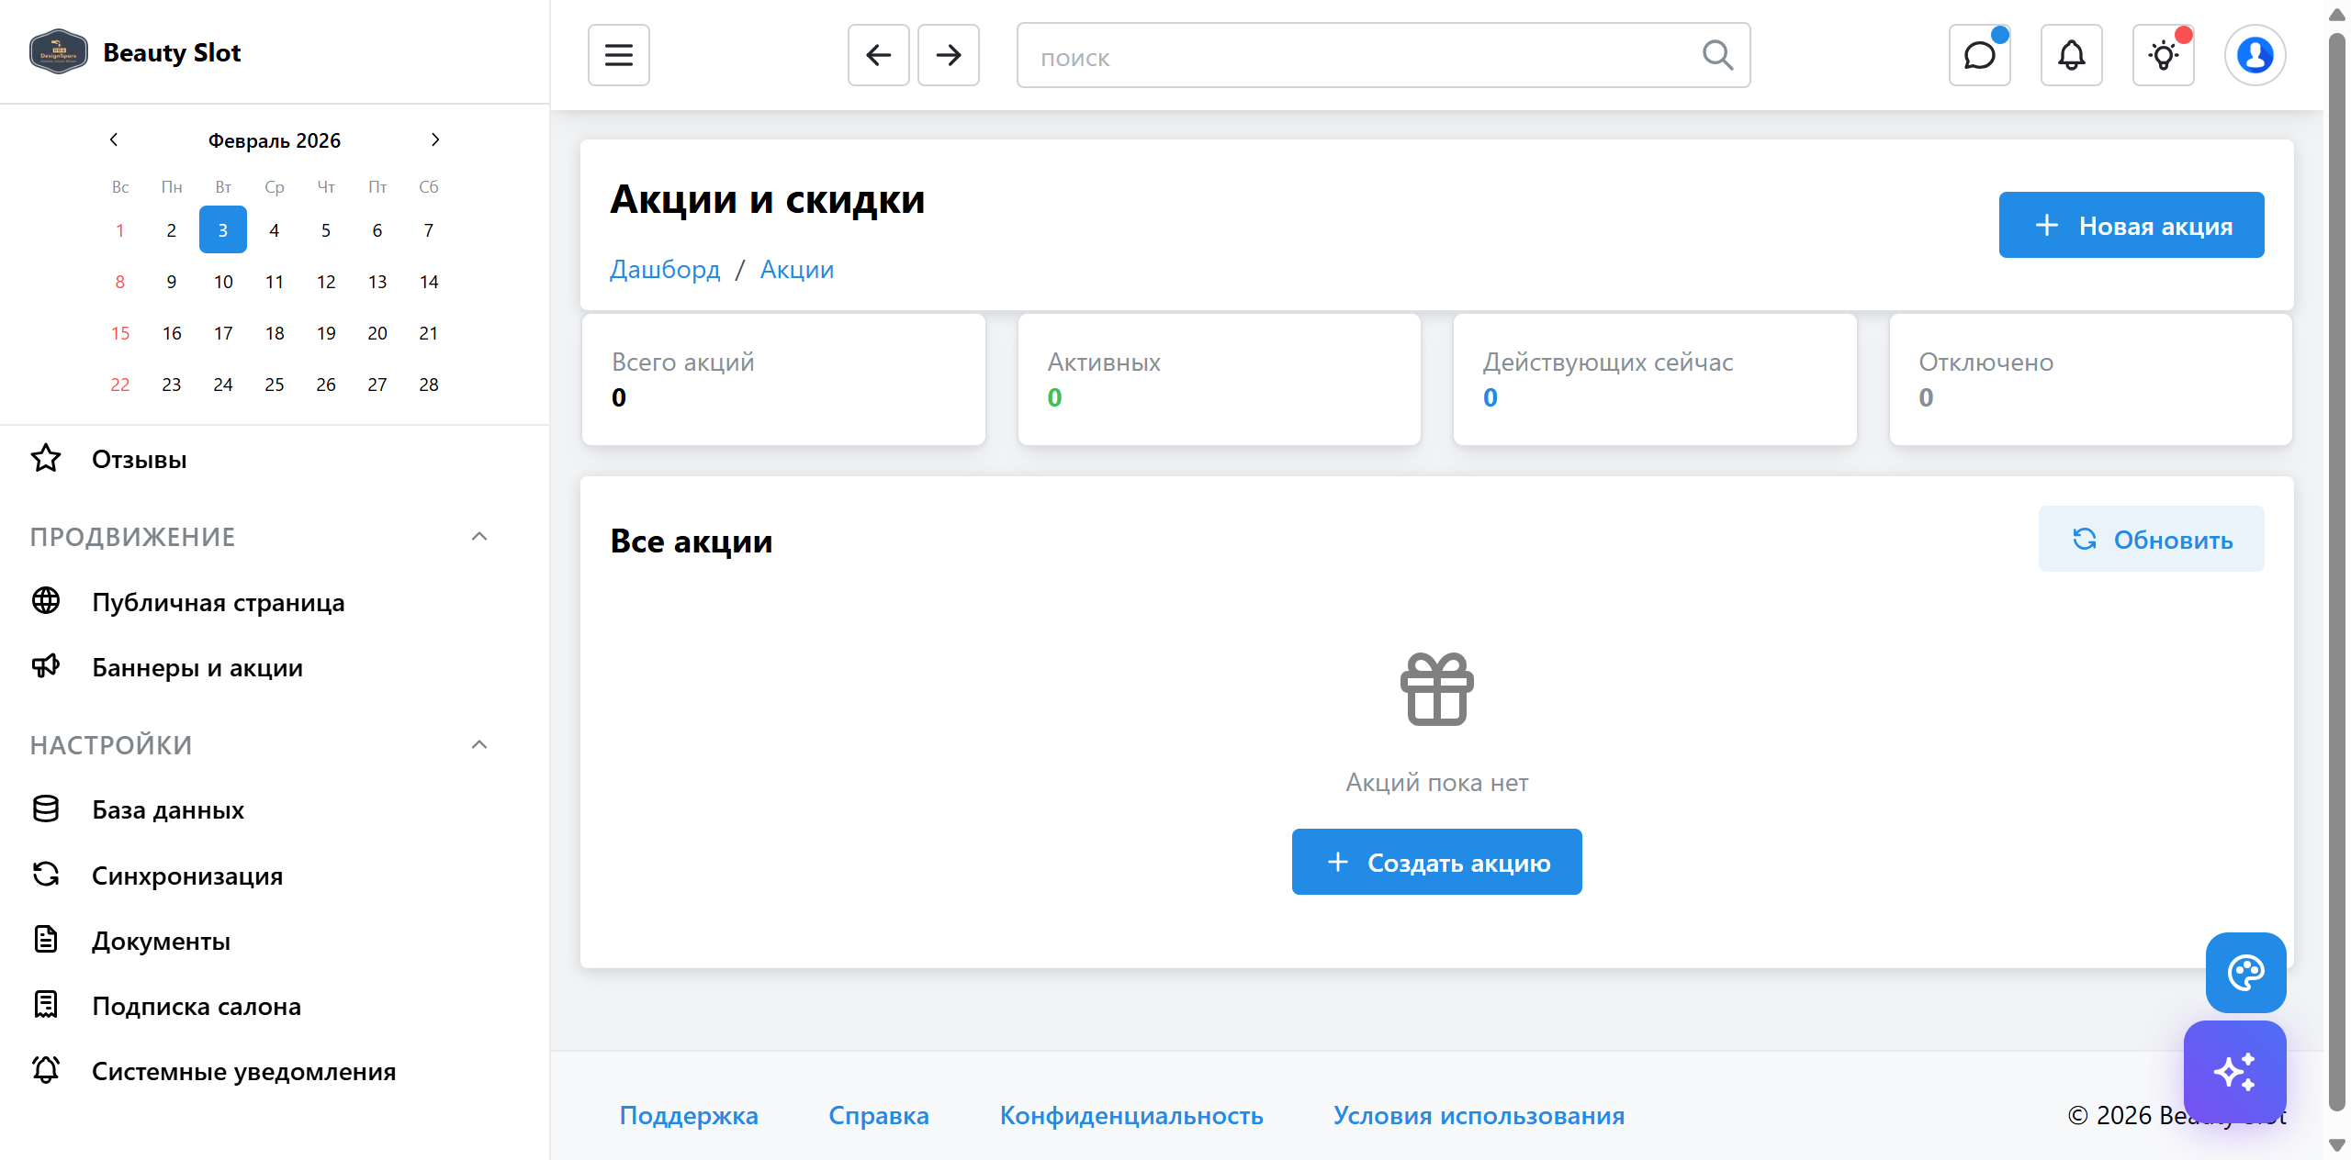This screenshot has height=1160, width=2351.
Task: Focus the поиск search field
Action: [1359, 57]
